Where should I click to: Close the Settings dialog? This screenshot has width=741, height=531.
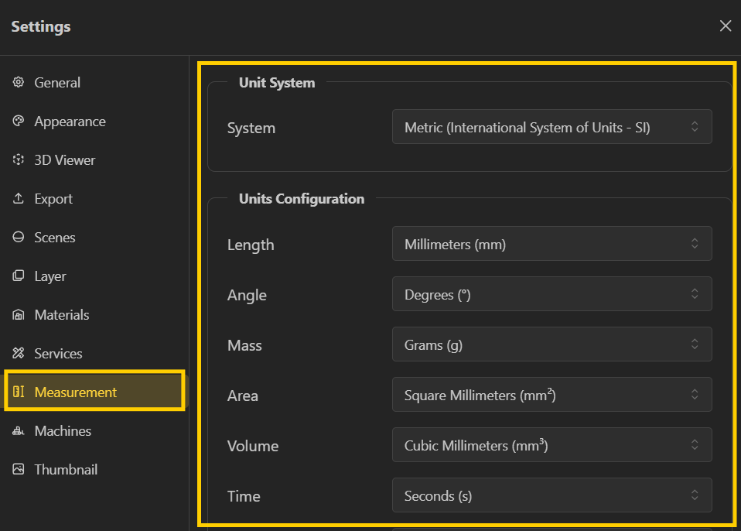pos(725,26)
